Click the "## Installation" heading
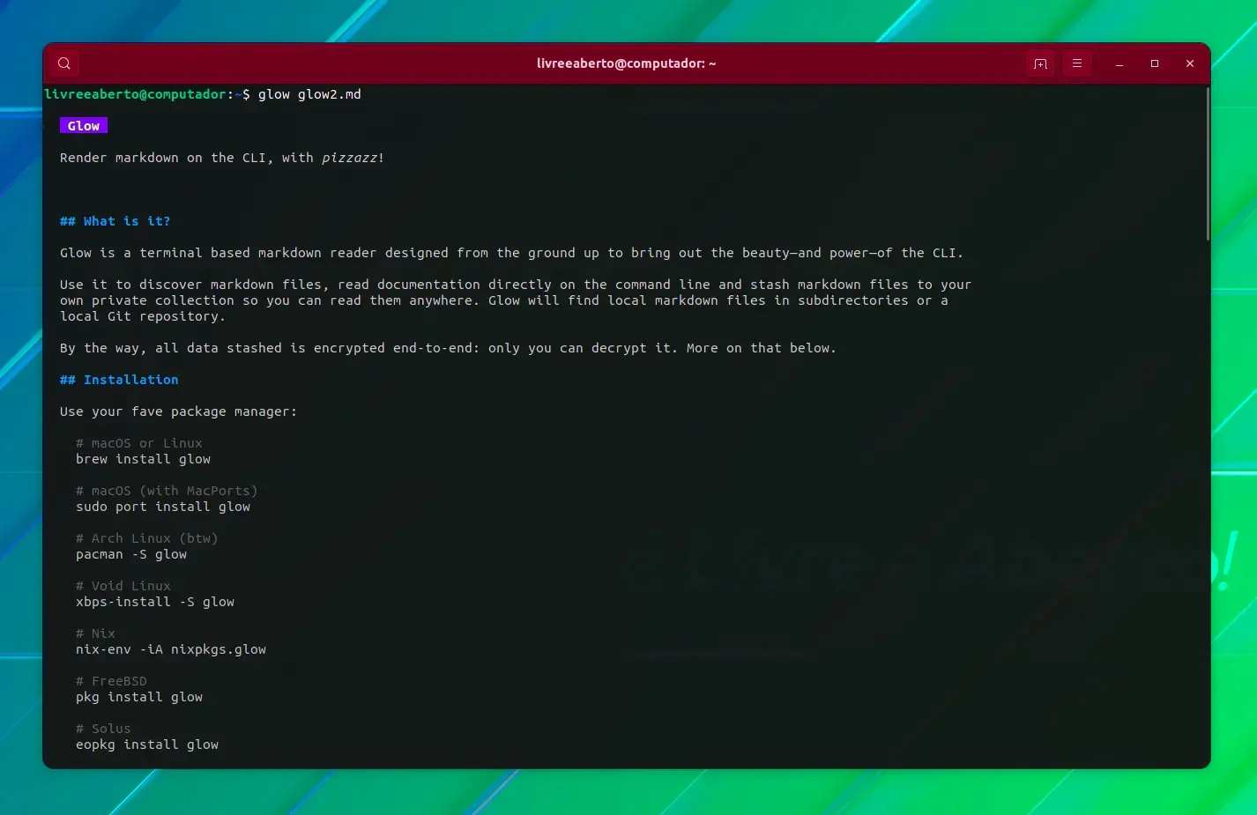Viewport: 1257px width, 815px height. point(119,380)
